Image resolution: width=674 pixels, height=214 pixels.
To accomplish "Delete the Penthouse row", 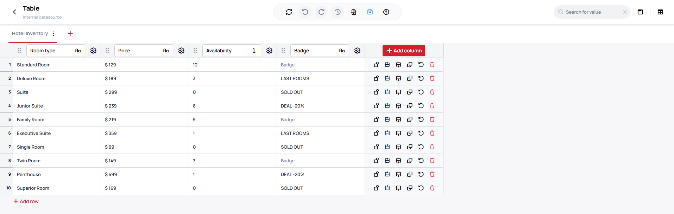I will pos(432,174).
